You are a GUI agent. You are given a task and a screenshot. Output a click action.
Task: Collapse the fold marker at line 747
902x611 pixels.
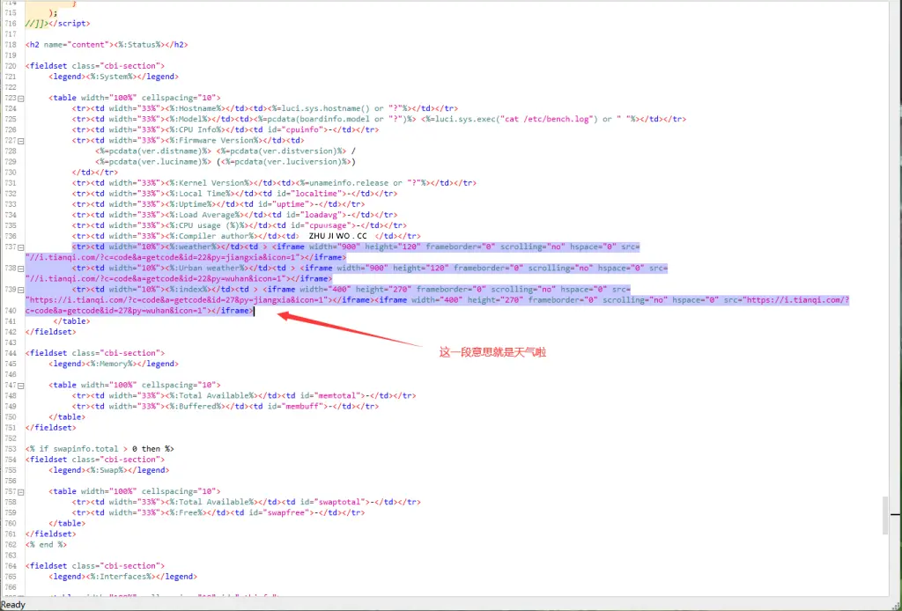click(21, 386)
